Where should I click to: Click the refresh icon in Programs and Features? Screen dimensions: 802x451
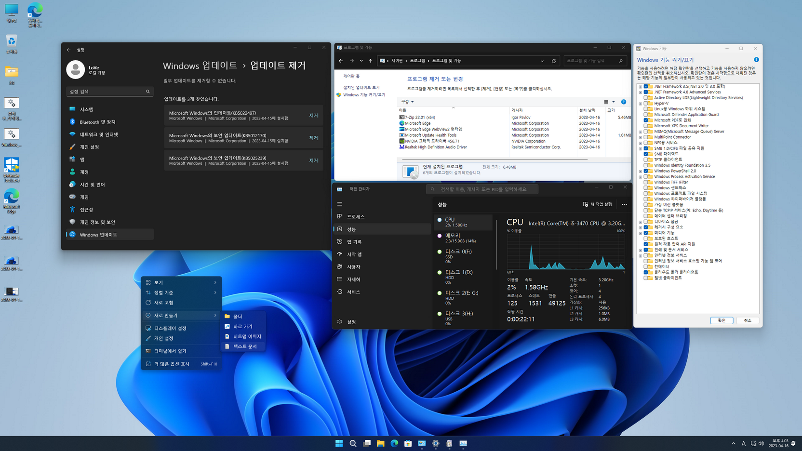[x=554, y=61]
